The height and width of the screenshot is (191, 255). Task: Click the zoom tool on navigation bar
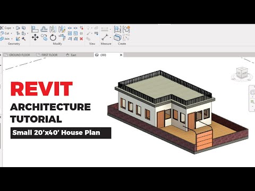pyautogui.click(x=252, y=102)
